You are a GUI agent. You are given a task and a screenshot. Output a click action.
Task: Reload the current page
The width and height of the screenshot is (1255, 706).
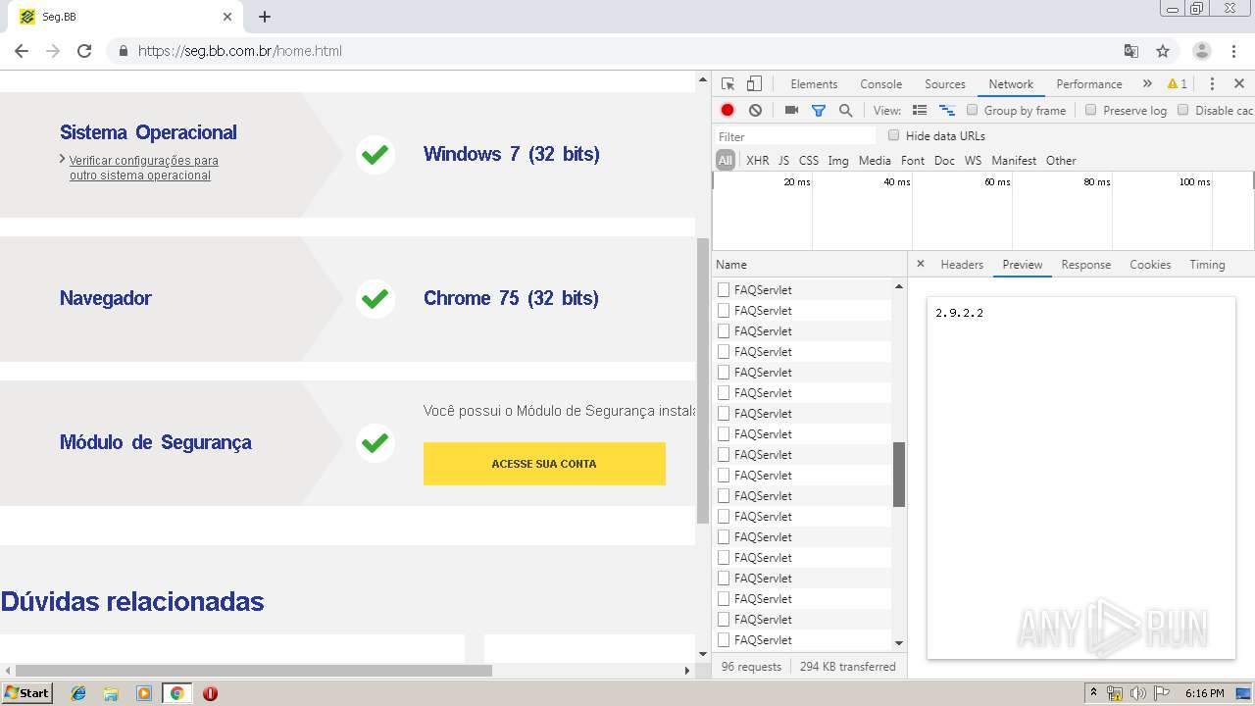(84, 51)
